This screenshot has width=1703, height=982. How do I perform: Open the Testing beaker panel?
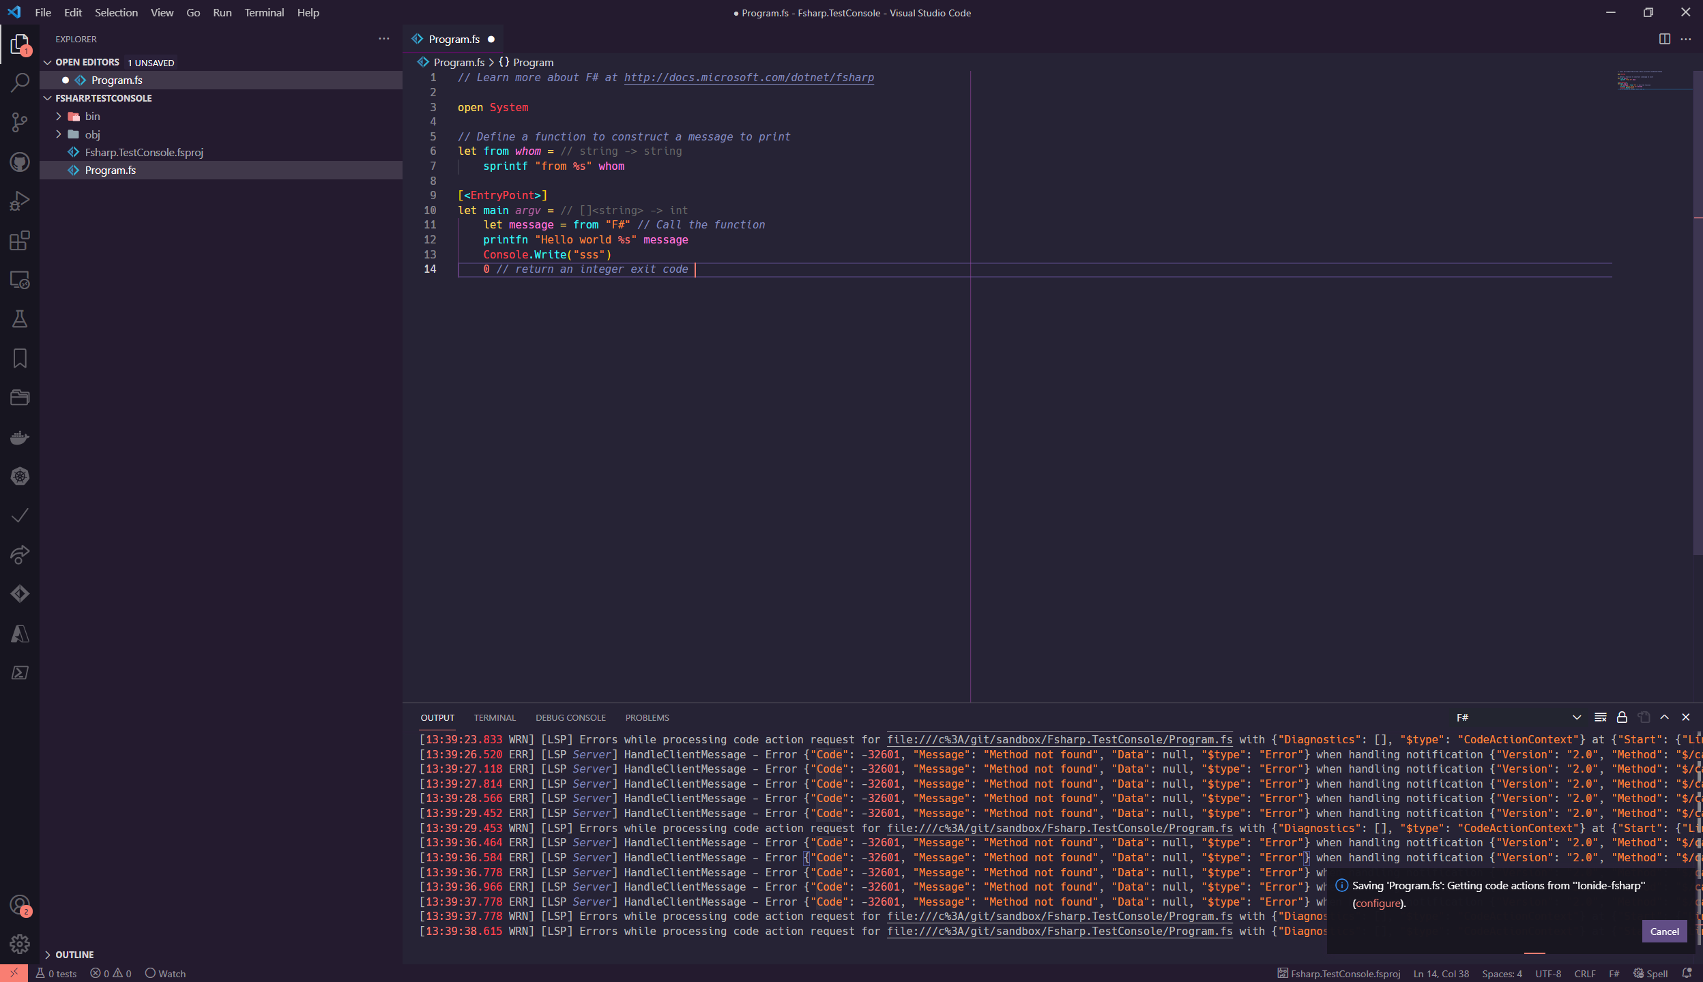pos(20,318)
